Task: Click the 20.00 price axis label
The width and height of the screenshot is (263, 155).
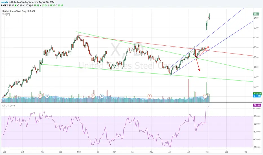Action: tap(256, 87)
